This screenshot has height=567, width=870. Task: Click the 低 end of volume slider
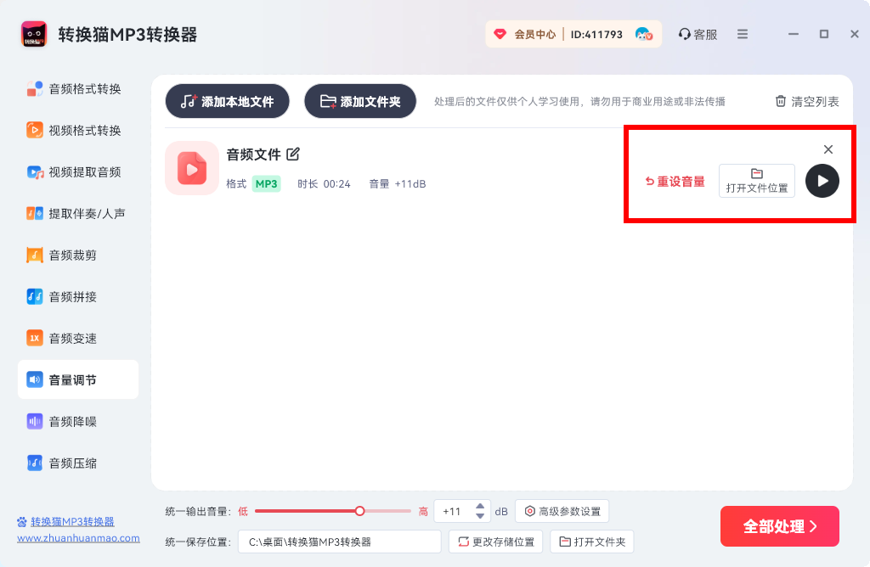243,512
